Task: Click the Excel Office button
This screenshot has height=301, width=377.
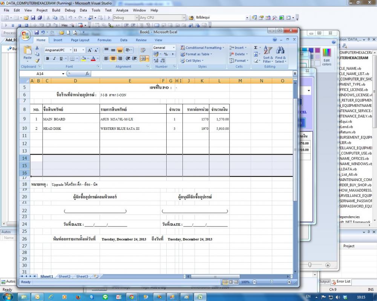Action: (x=25, y=35)
